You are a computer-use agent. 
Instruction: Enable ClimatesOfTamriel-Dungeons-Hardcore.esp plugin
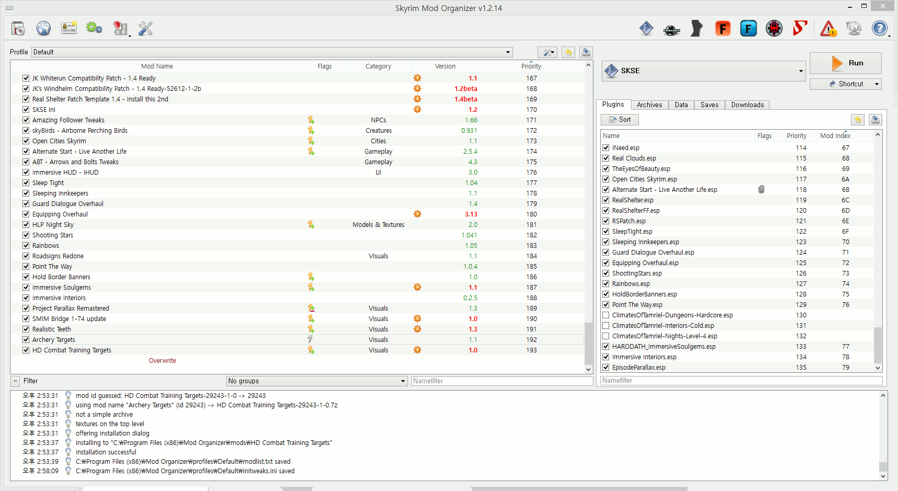point(606,315)
